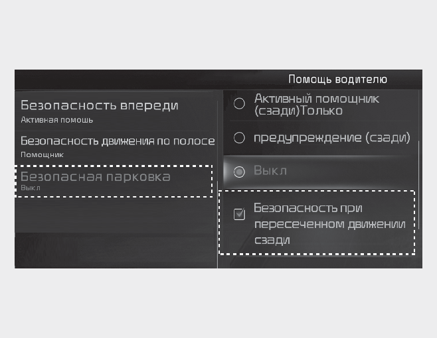Screen dimensions: 437x338
Task: Open "Безопасность движения по полосе" settings
Action: 117,141
